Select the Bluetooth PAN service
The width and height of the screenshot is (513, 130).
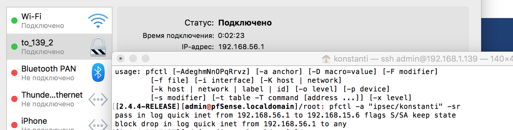[59, 73]
